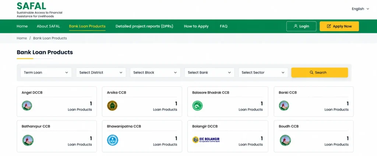Open Detailed project reports (DPRs)
The width and height of the screenshot is (377, 156).
click(x=144, y=26)
